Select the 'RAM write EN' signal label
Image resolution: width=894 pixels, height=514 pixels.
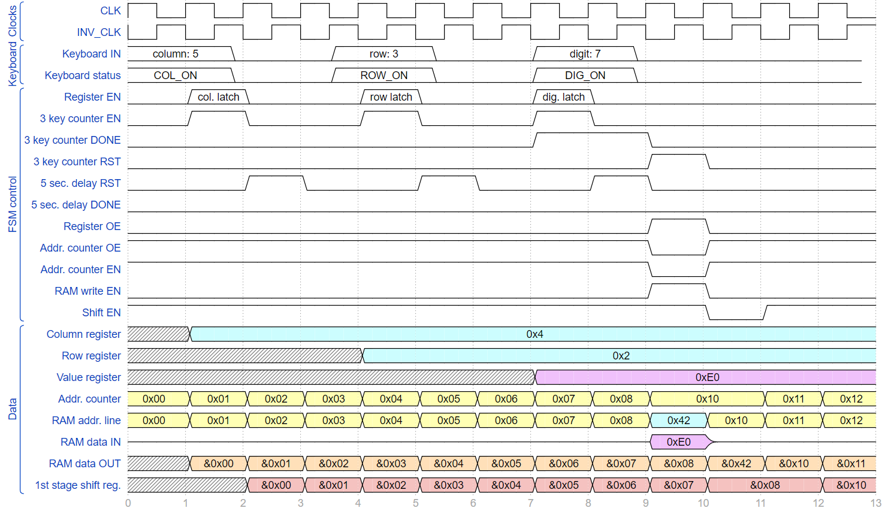pos(88,291)
